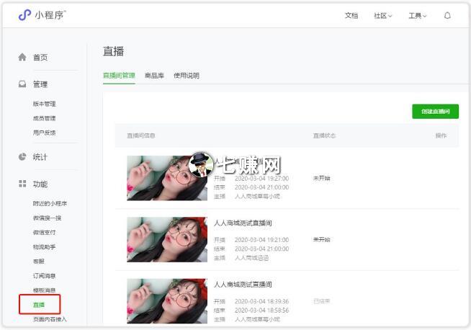
Task: Click the pie chart icon beside 统计
Action: pos(22,156)
